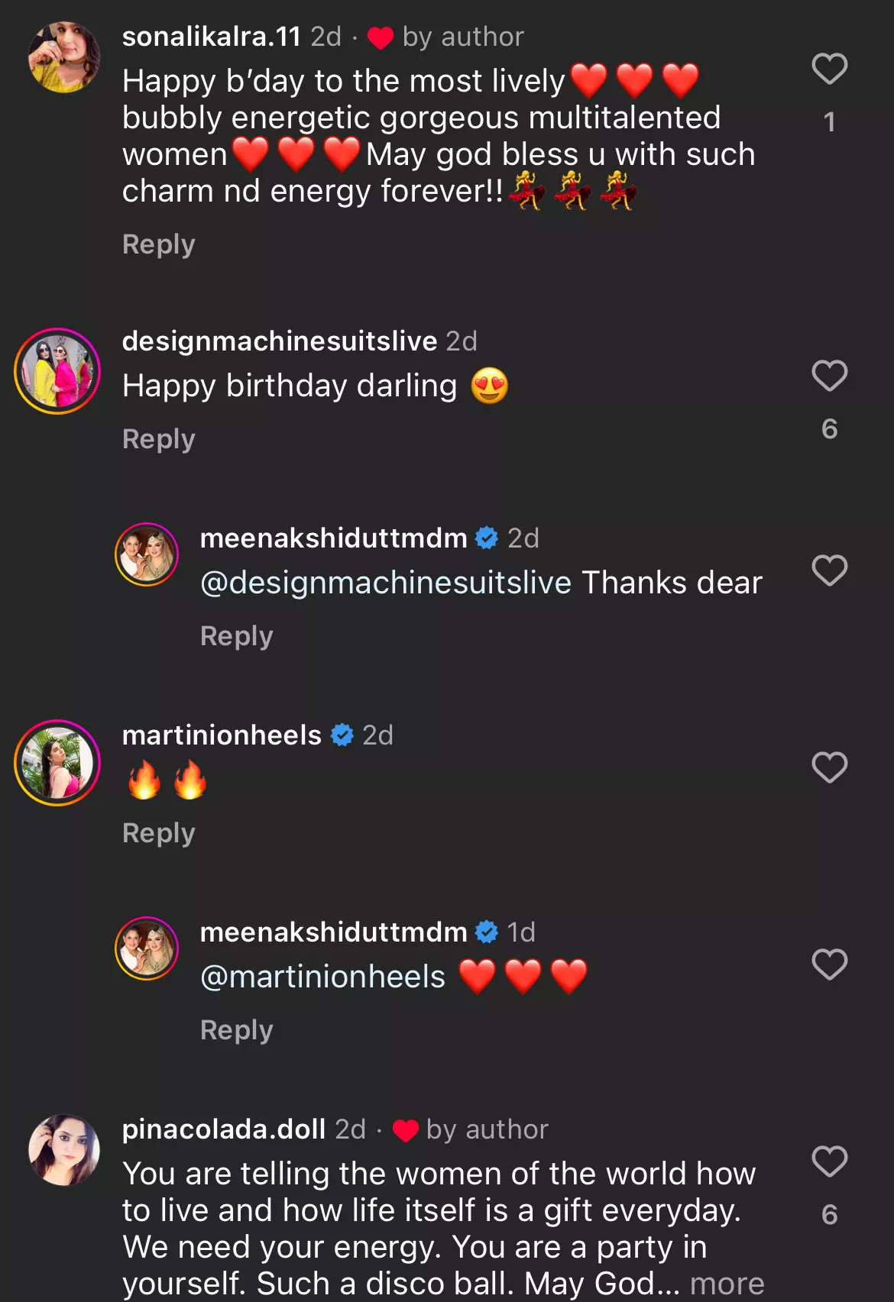Tap meenakshiduttmdm avatar beside hearts reply
The width and height of the screenshot is (894, 1302).
(147, 948)
